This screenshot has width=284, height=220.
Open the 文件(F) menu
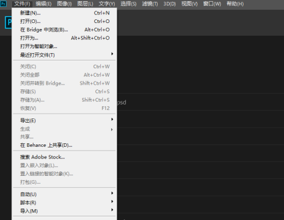point(22,4)
